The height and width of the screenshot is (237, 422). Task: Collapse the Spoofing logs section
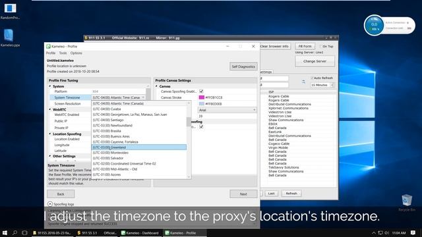pos(50,204)
